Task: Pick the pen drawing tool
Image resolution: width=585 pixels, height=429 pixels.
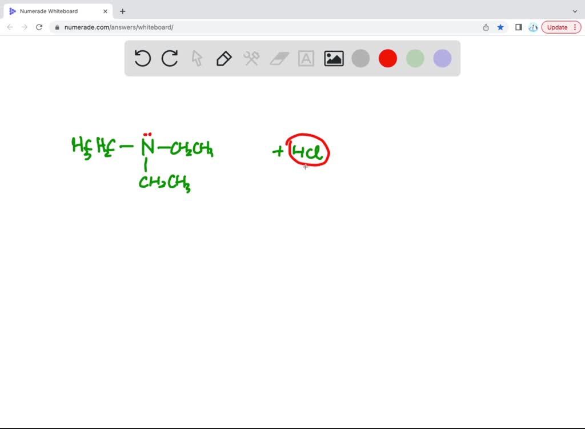Action: (224, 58)
